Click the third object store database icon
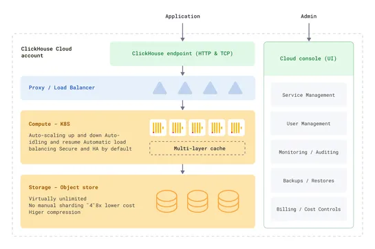375x249 pixels. [228, 201]
